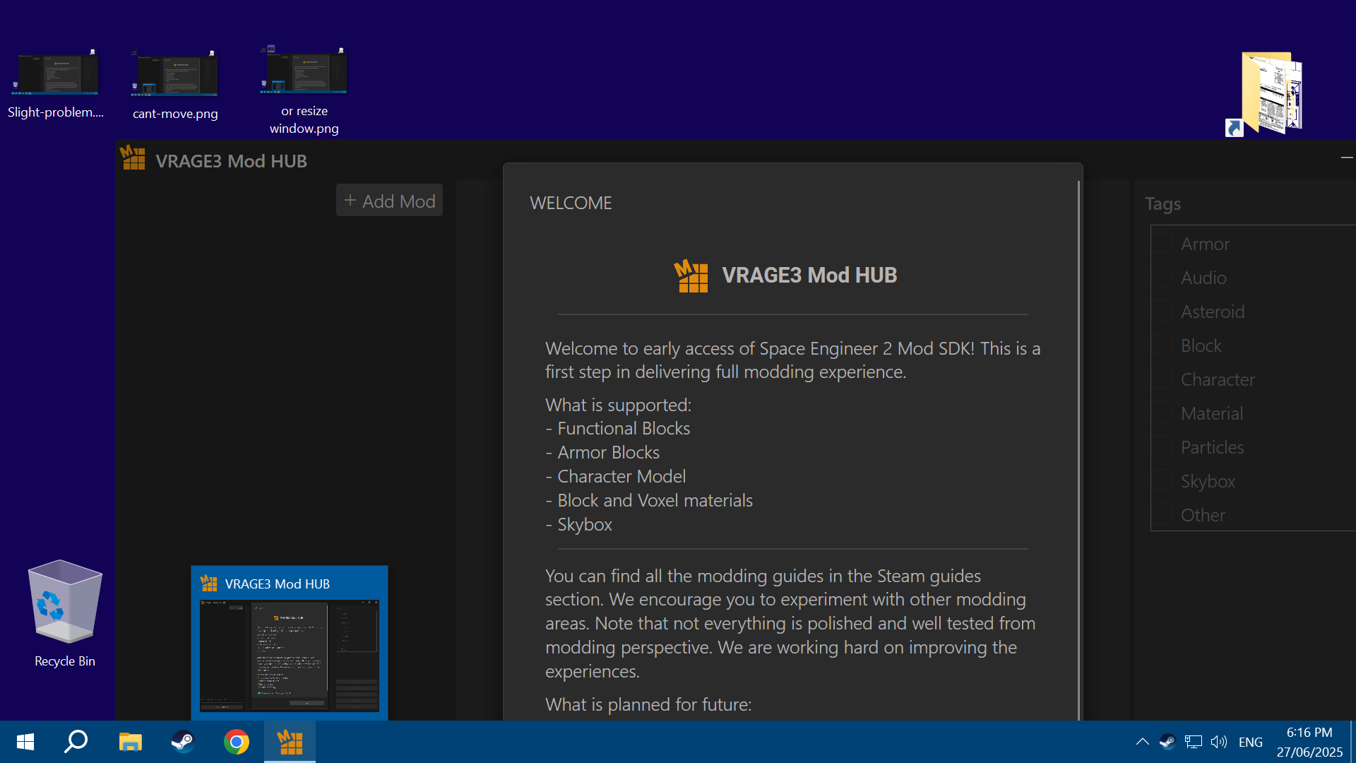Click the WELCOME dialog heading
This screenshot has height=763, width=1356.
coord(571,203)
